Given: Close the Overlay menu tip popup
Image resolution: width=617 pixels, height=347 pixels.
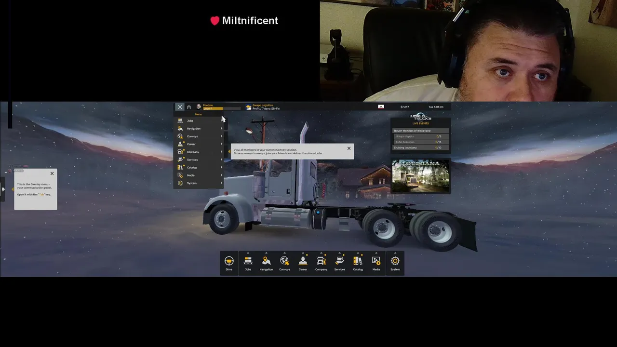Looking at the screenshot, I should [x=52, y=173].
